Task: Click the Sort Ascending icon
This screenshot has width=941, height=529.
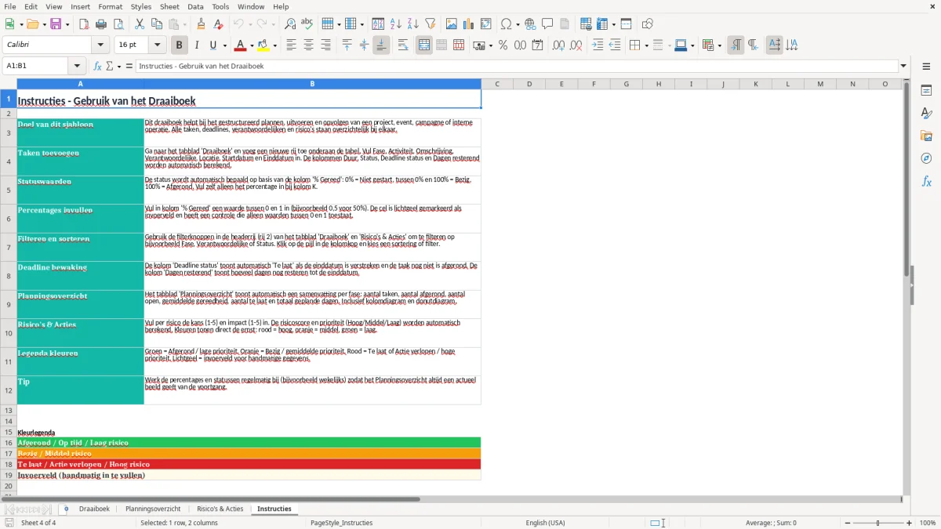Action: click(396, 24)
